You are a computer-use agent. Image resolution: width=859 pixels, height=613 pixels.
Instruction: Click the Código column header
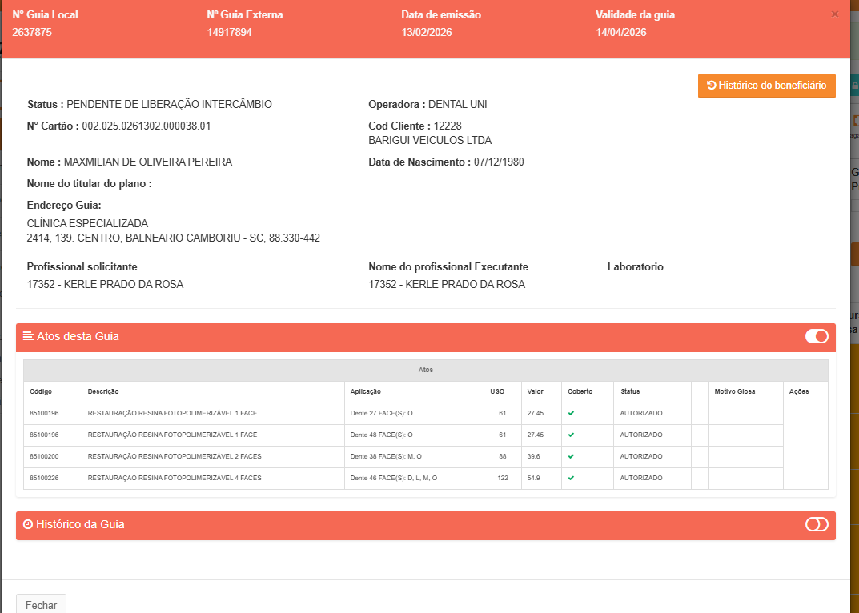[41, 391]
